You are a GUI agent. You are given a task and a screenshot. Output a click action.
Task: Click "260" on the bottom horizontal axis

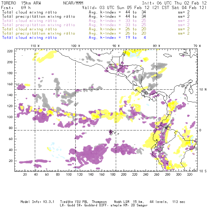click(x=157, y=175)
